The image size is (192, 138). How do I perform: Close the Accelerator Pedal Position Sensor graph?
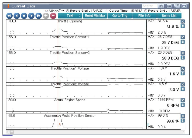183,116
